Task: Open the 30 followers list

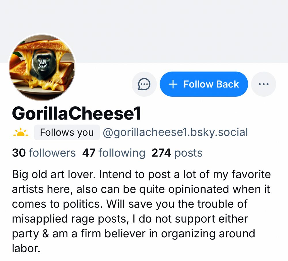Action: [x=45, y=153]
